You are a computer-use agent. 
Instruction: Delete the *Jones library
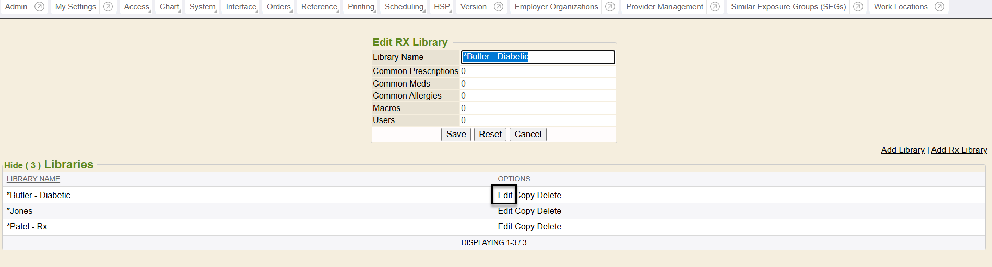coord(549,211)
